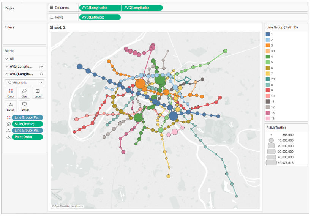The image size is (311, 216).
Task: Collapse the second AVG(Longitude) marks section
Action: (7, 74)
